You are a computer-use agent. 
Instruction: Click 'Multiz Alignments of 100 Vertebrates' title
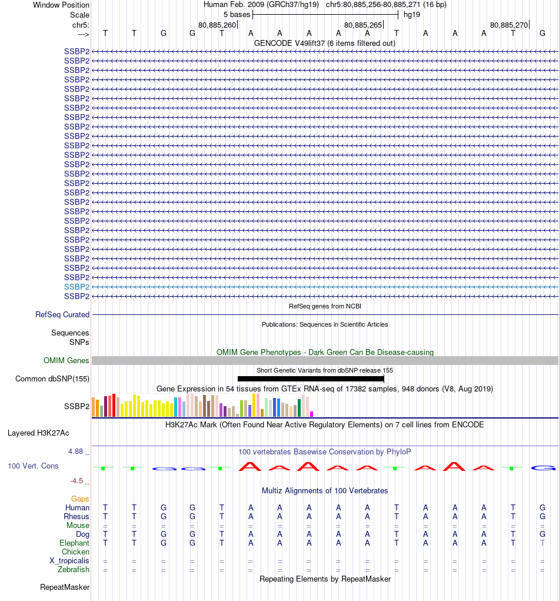point(325,490)
